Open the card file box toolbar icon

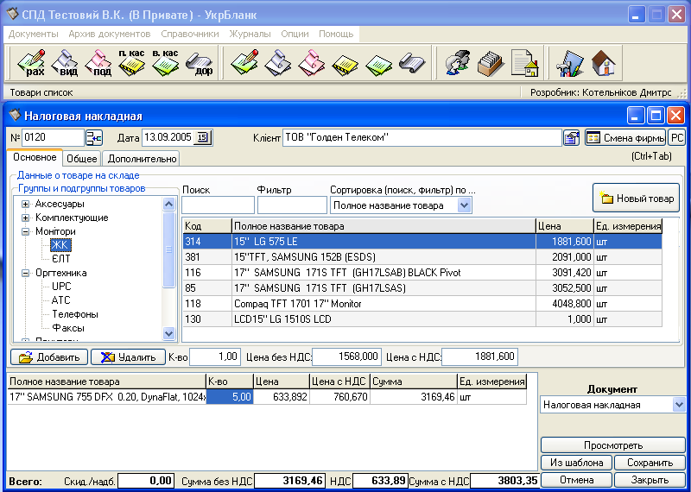point(491,64)
